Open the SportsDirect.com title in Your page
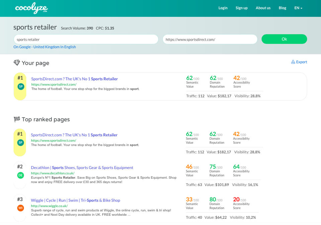This screenshot has width=321, height=225. click(x=75, y=79)
